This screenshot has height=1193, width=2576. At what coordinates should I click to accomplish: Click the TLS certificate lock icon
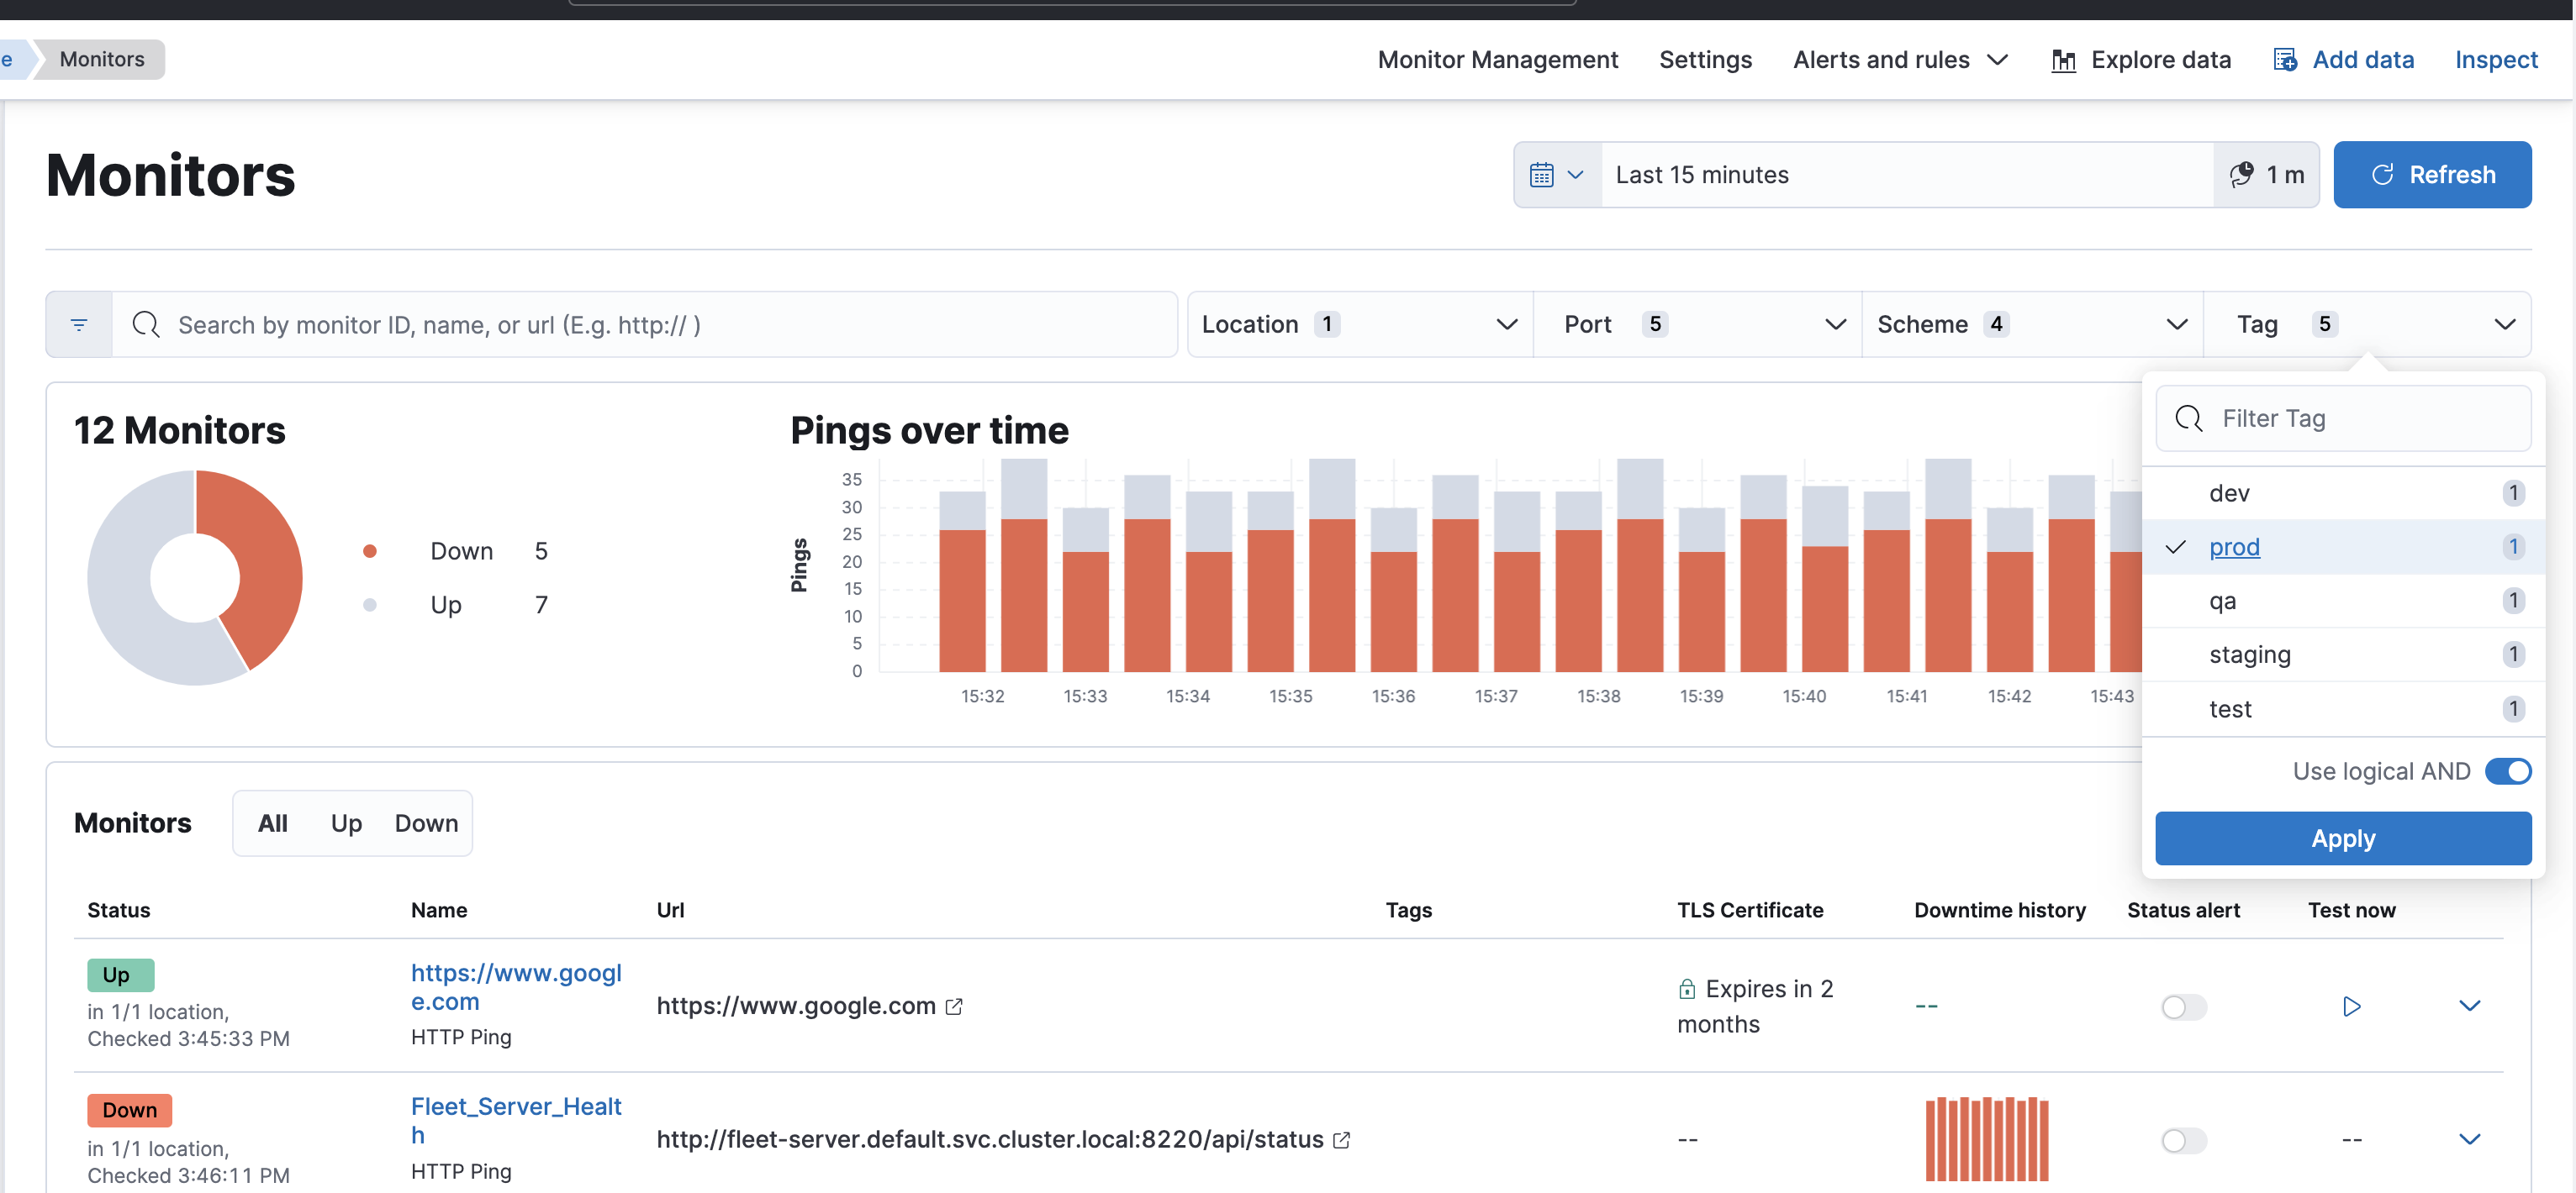(x=1686, y=987)
